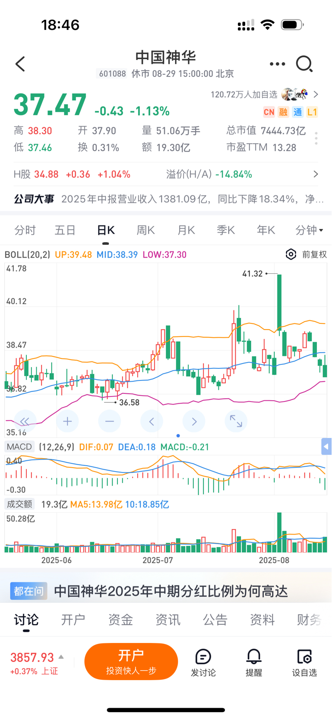Image resolution: width=332 pixels, height=719 pixels.
Task: Tap the chart page indicator dot
Action: tap(178, 435)
